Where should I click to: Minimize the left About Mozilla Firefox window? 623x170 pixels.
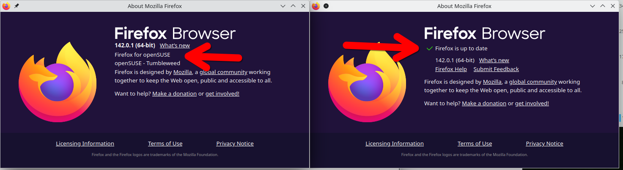click(x=283, y=6)
